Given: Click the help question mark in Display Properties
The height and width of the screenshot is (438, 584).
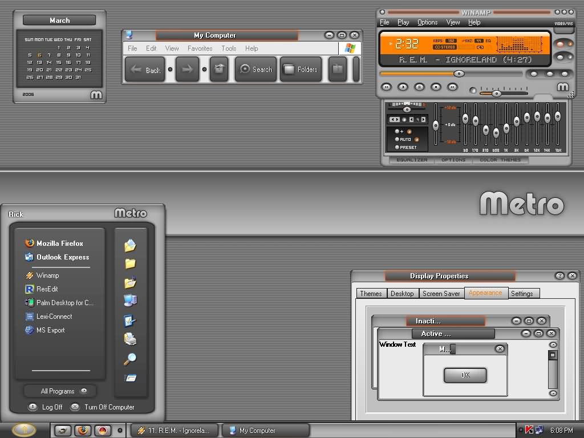Looking at the screenshot, I should (x=559, y=275).
